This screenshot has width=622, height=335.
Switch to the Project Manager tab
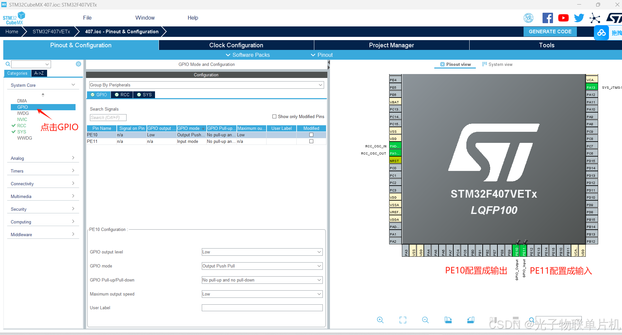click(391, 45)
